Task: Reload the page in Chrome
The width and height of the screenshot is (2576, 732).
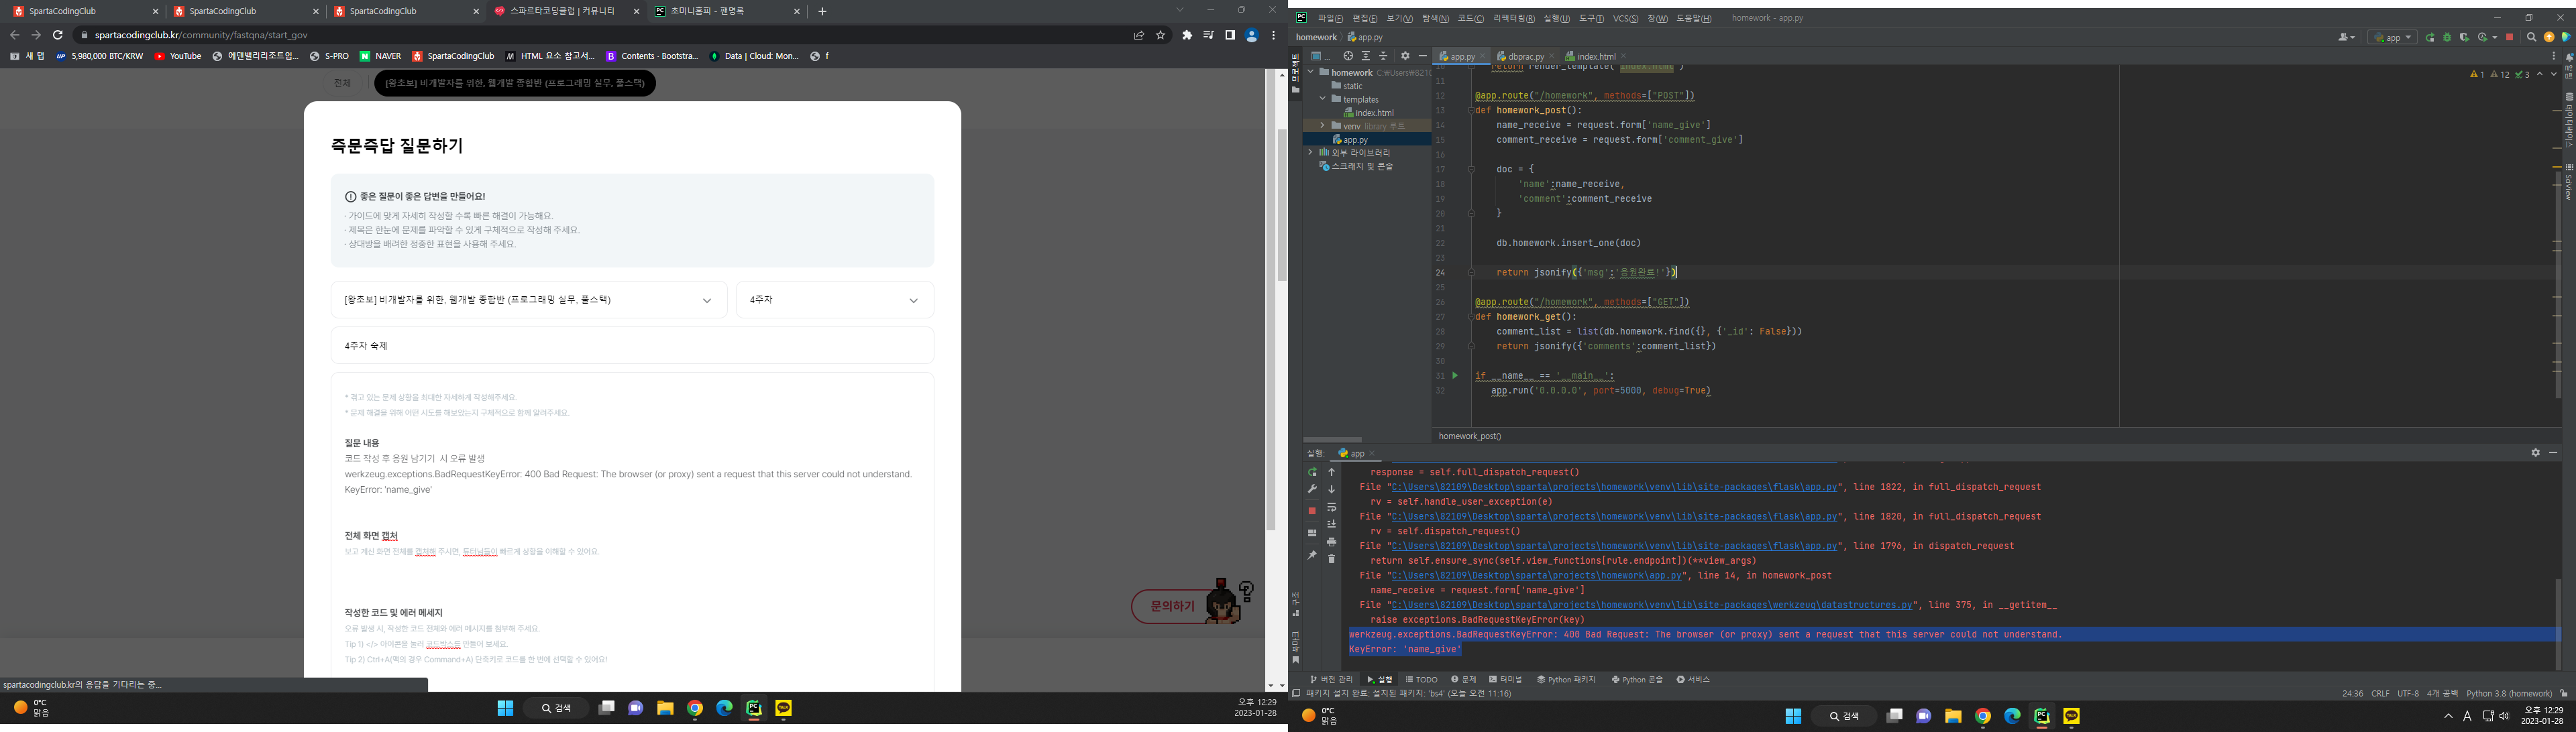Action: click(58, 35)
